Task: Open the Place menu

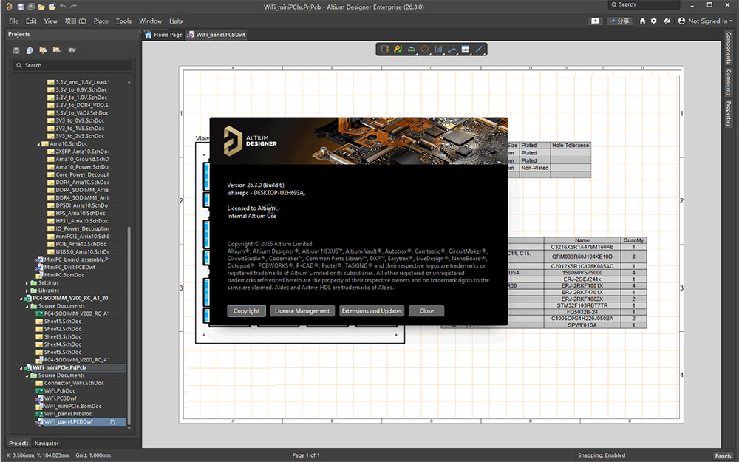Action: point(101,21)
